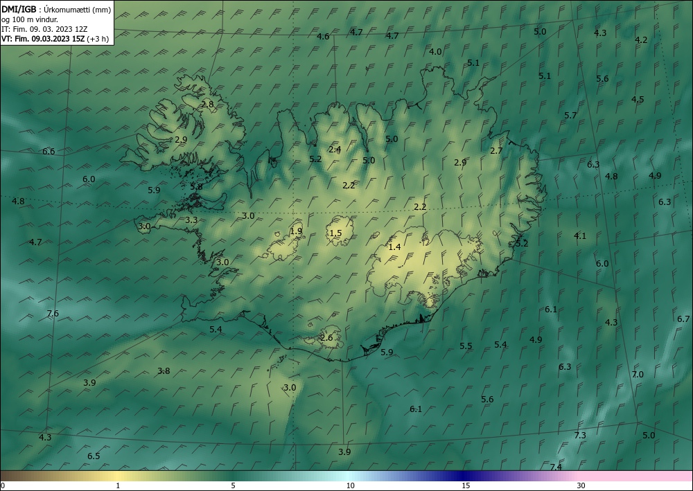Click the 5.5 value off the southeast coast
The height and width of the screenshot is (491, 693).
point(466,346)
